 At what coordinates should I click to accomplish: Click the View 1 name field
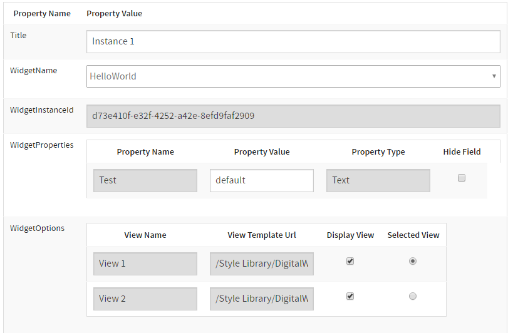145,264
